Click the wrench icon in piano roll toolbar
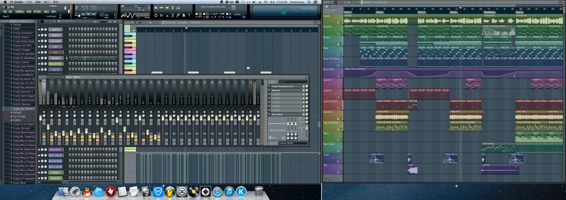 [129, 22]
